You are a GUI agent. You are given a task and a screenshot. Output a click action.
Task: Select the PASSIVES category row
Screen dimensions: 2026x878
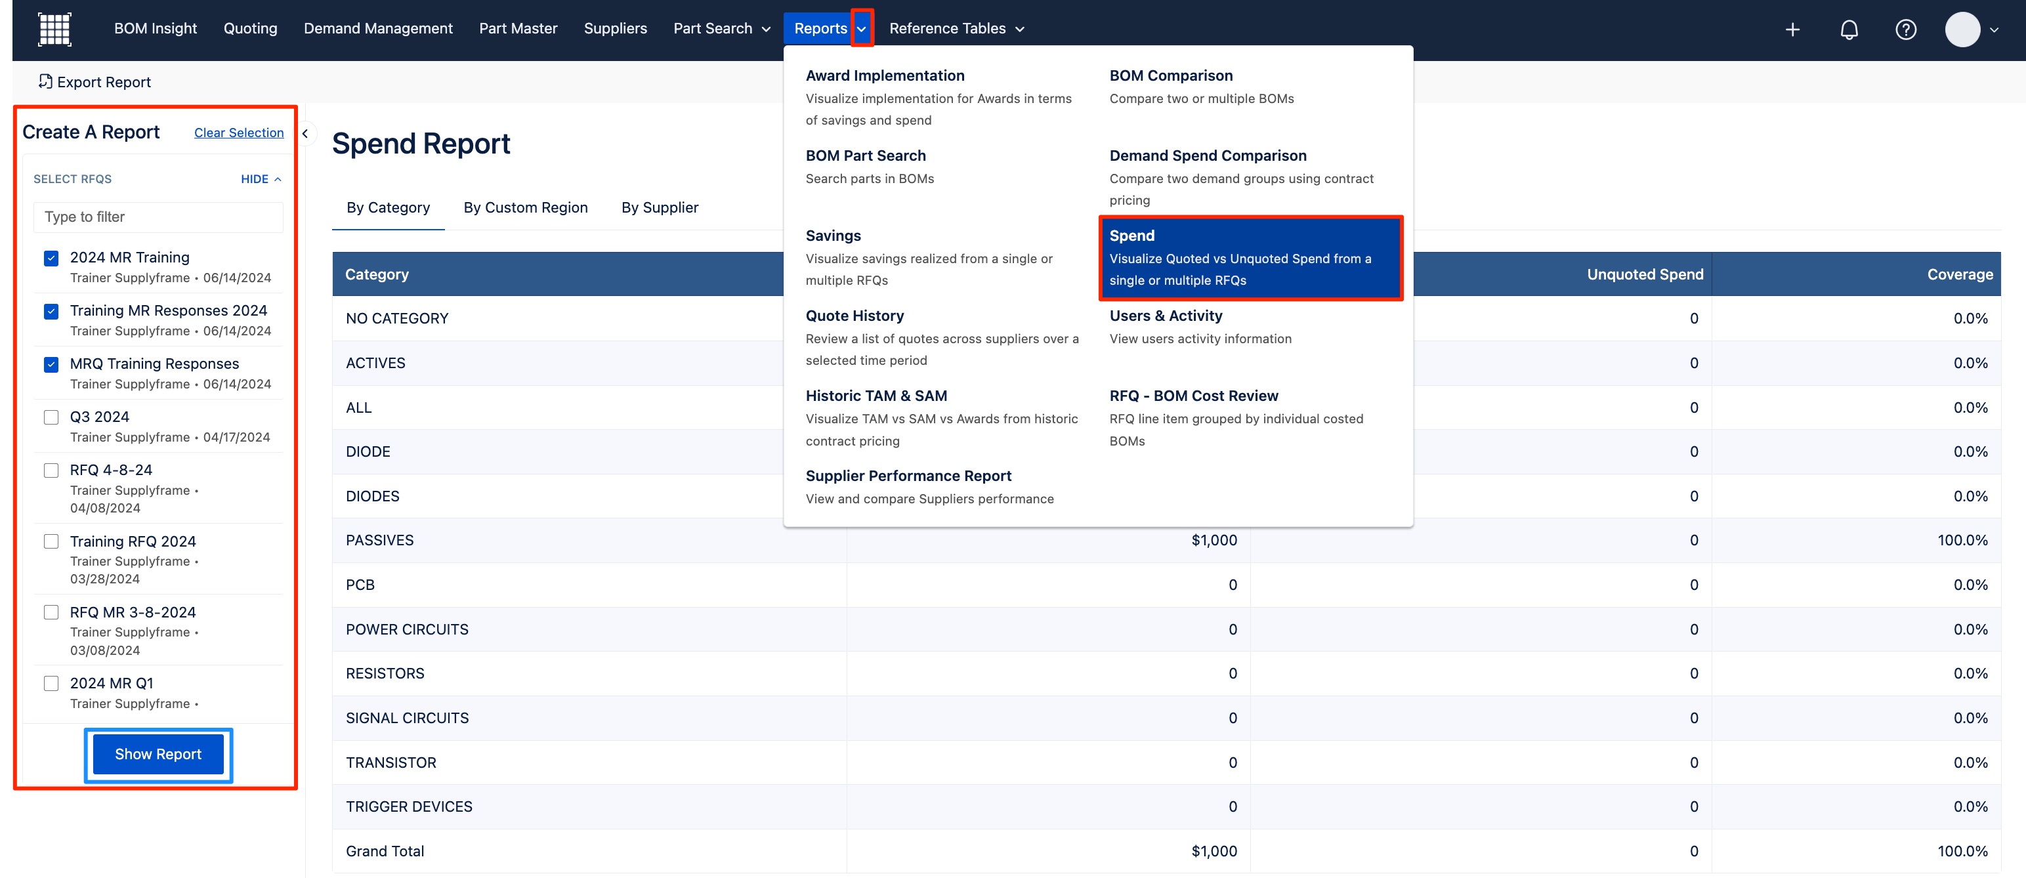pyautogui.click(x=1166, y=541)
